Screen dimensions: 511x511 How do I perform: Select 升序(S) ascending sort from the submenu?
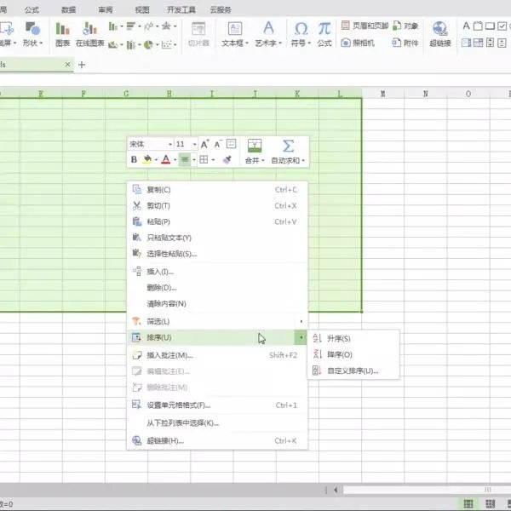(339, 338)
